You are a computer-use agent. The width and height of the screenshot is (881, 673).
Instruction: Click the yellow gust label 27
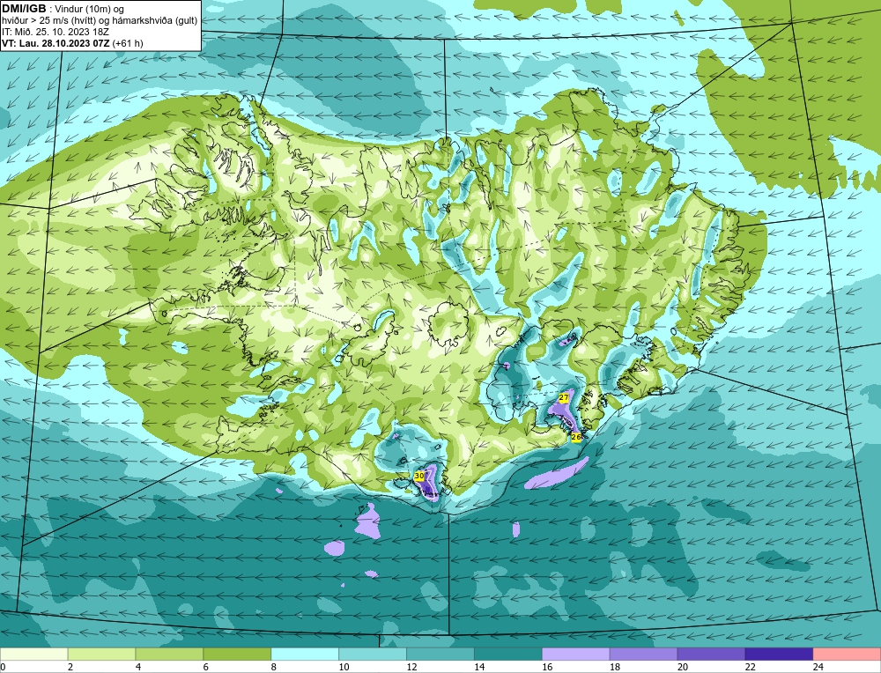[x=564, y=397]
